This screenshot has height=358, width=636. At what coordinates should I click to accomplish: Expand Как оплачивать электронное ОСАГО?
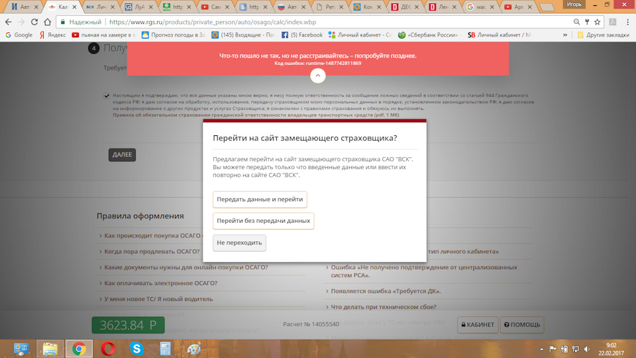160,283
